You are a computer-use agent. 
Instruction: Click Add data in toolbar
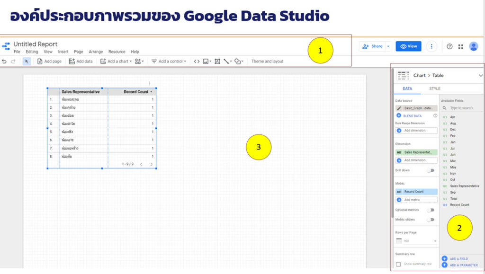(x=81, y=62)
